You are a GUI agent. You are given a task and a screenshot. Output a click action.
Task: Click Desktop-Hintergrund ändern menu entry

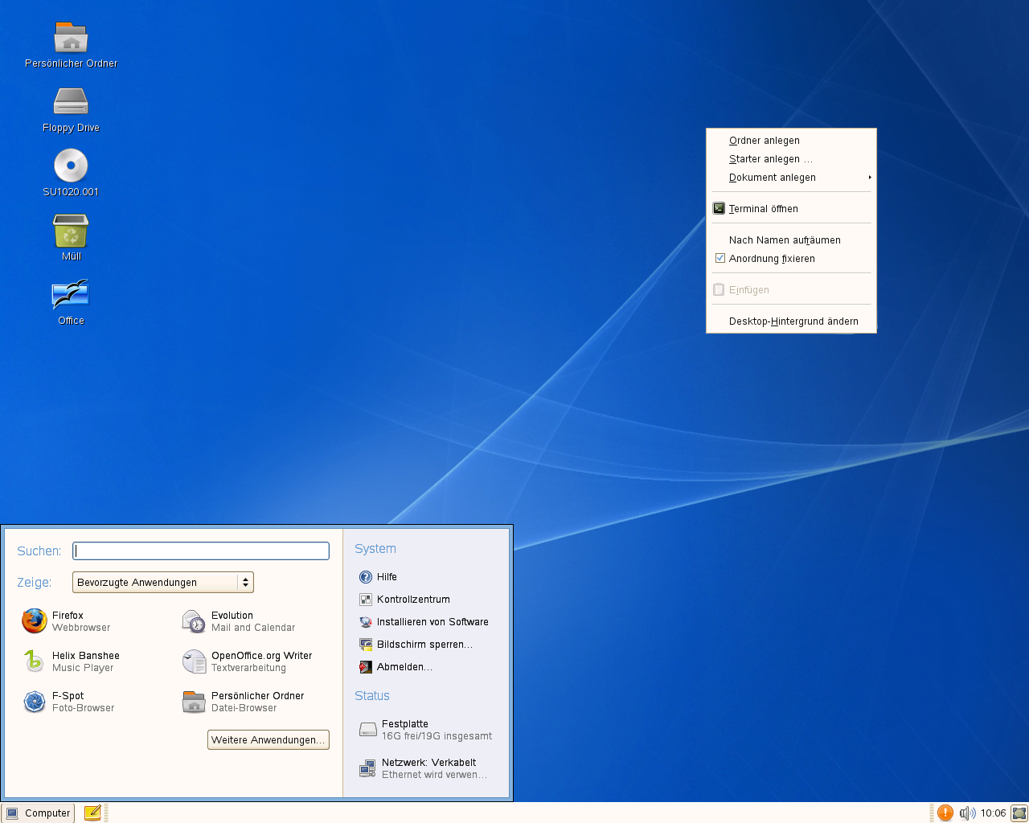[x=793, y=321]
